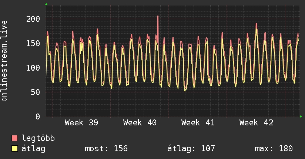Click the green arrow atop the y-axis

(46, 4)
